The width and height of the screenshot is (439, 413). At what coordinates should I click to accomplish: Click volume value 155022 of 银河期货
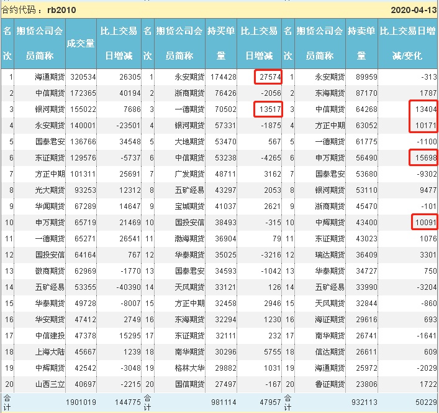(x=83, y=109)
